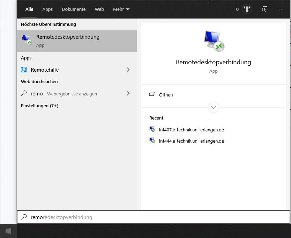Click the rewards points count 0
291x238 pixels.
pos(237,9)
